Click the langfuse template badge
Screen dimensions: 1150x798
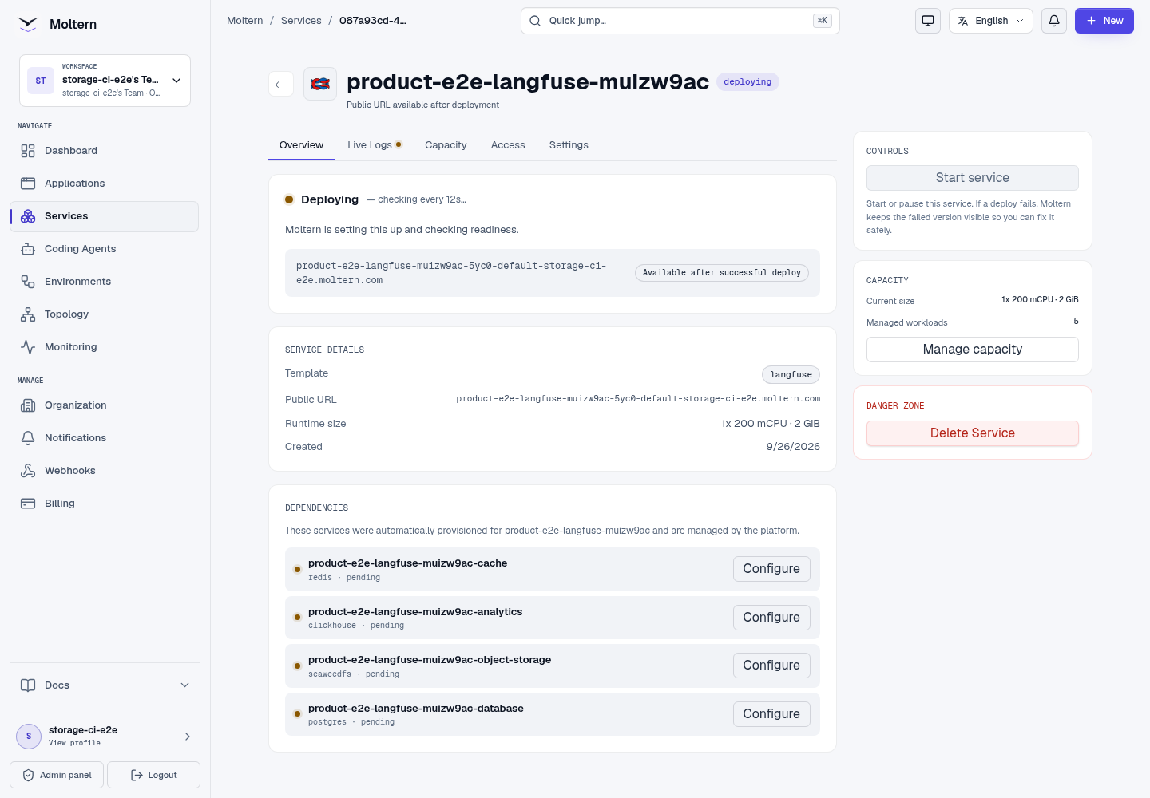[x=791, y=374]
